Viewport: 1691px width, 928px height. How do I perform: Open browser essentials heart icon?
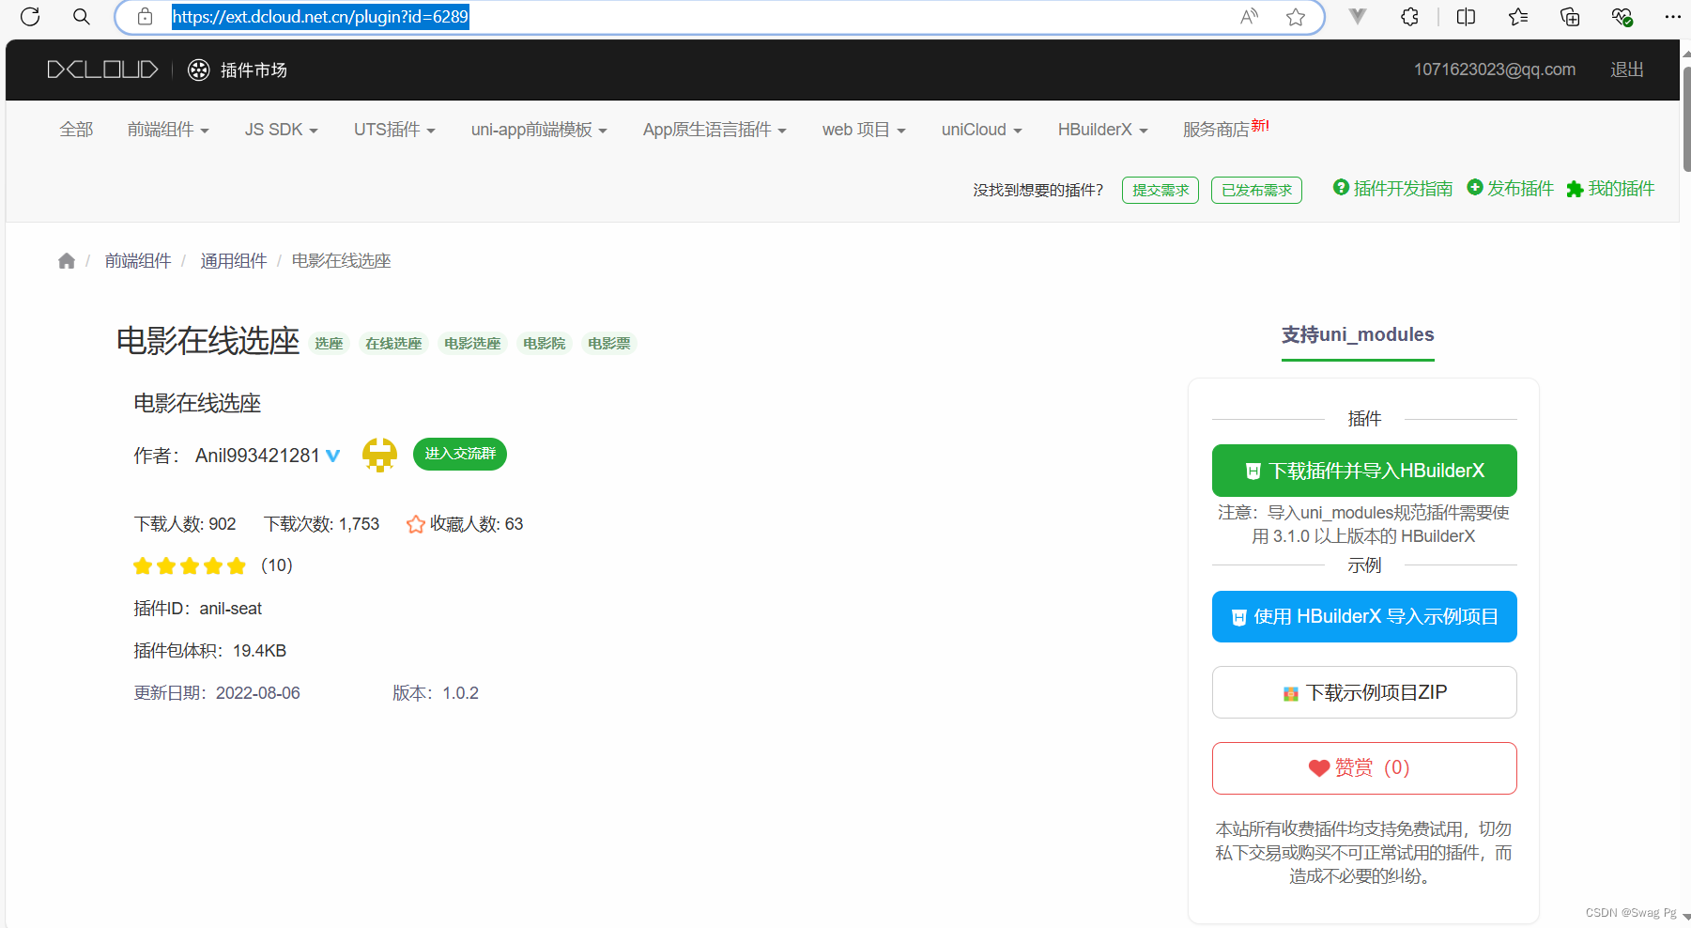pos(1622,17)
